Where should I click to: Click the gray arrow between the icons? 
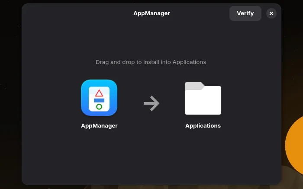pos(151,103)
